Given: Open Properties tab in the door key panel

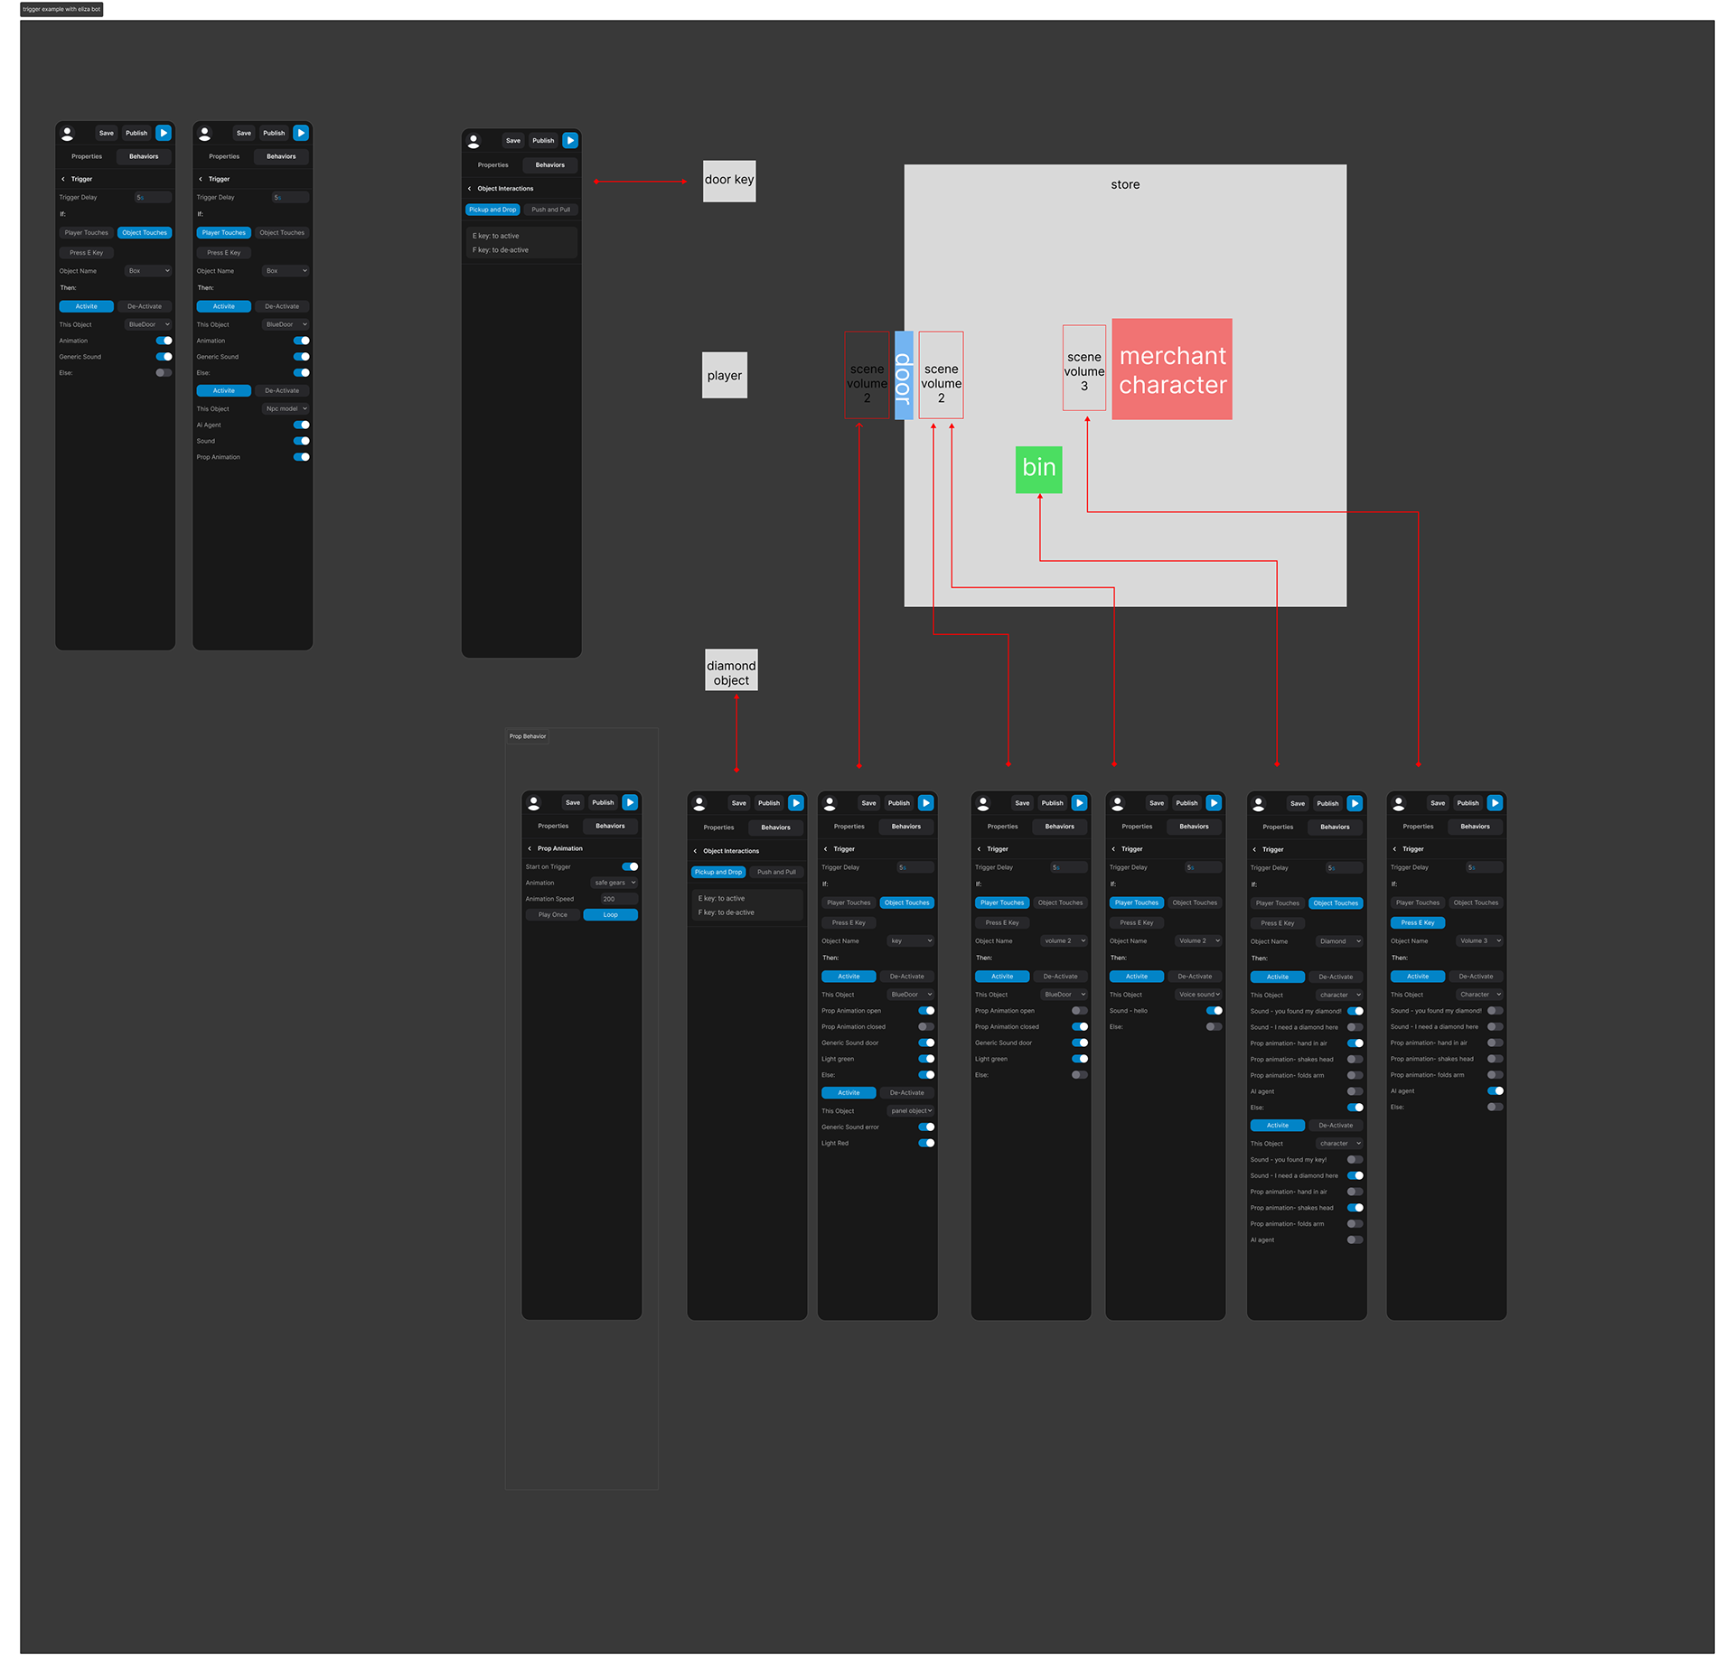Looking at the screenshot, I should pyautogui.click(x=492, y=165).
